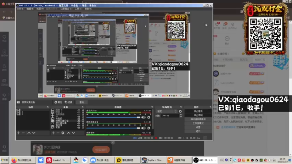Increase transition duration with up stepper
Viewport: 292px width, 164px height.
[181, 115]
